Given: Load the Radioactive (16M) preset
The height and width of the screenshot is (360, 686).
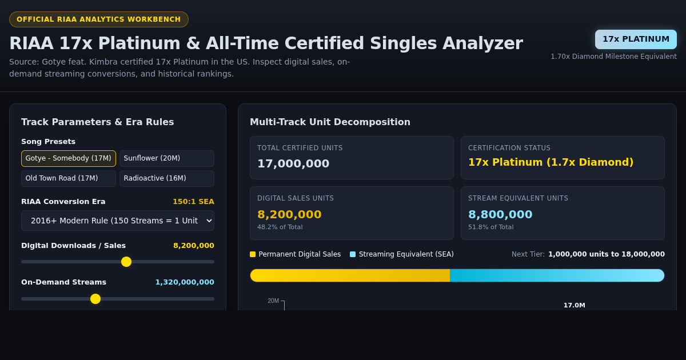Looking at the screenshot, I should click(167, 178).
